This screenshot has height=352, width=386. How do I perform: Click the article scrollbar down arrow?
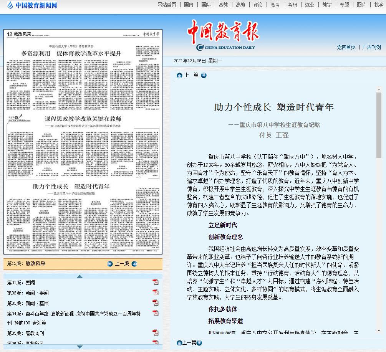pyautogui.click(x=379, y=330)
